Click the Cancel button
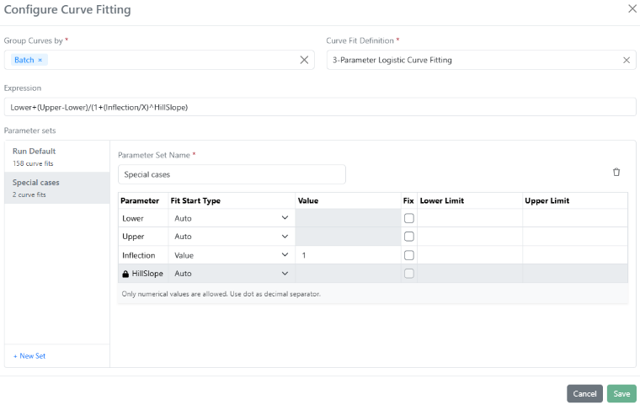The height and width of the screenshot is (405, 640). [x=584, y=393]
